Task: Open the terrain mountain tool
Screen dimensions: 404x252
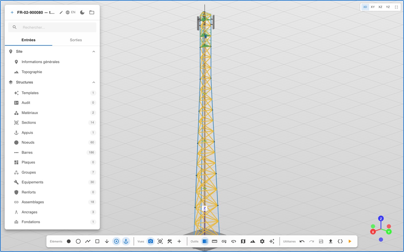Action: (x=253, y=241)
